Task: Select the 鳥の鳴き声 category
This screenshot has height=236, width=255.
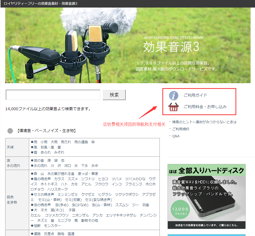Action: (42, 179)
